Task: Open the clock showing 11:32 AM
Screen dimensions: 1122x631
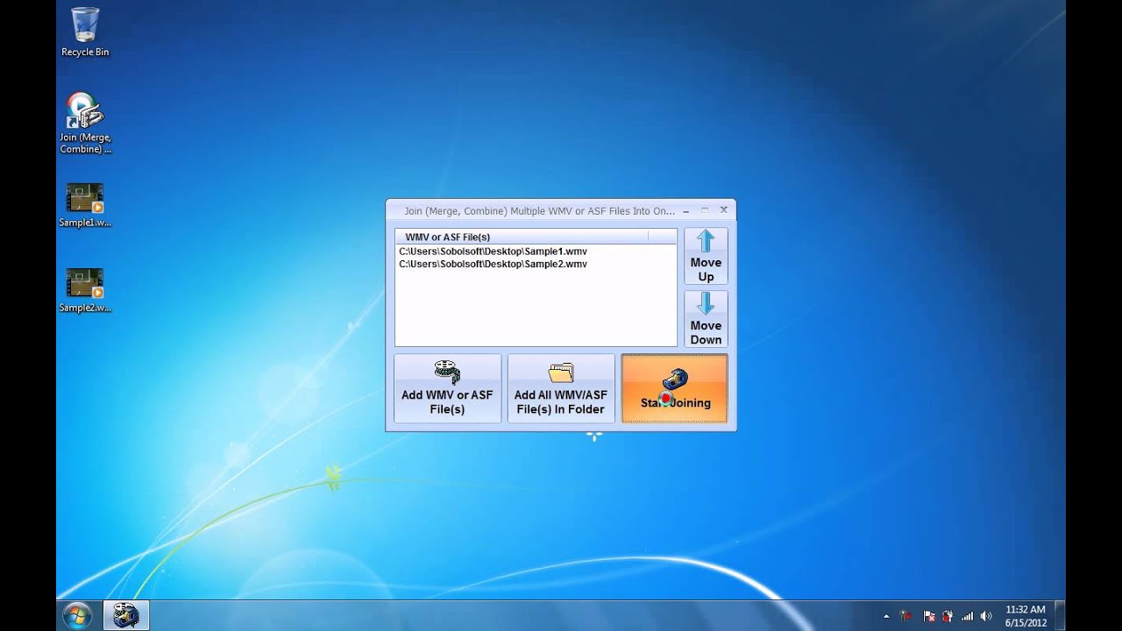Action: (1026, 616)
